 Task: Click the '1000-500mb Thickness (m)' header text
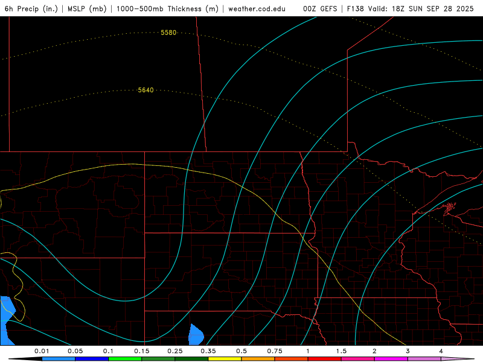[167, 8]
